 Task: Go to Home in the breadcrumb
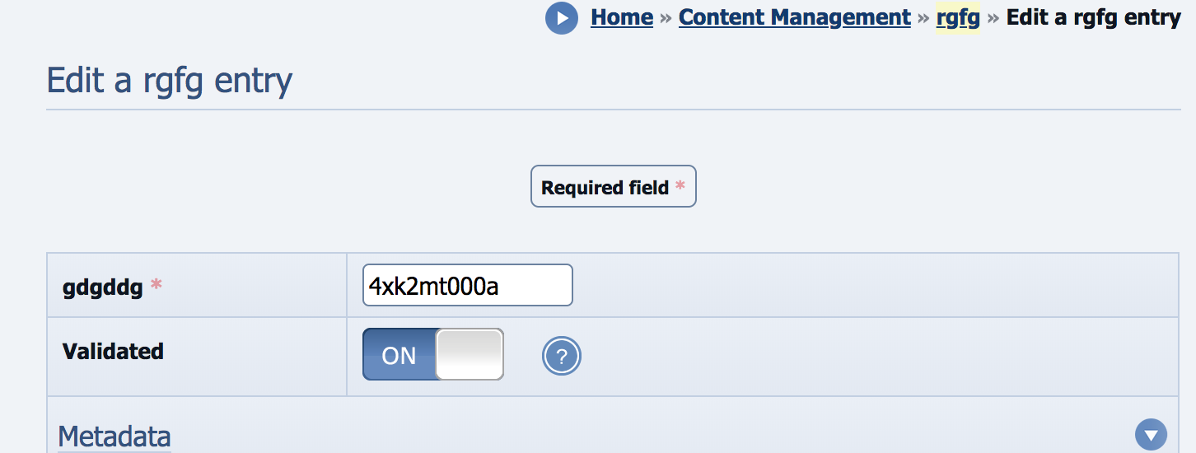[622, 17]
